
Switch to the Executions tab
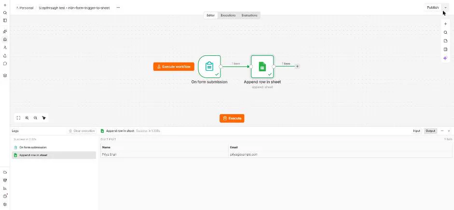pos(228,15)
